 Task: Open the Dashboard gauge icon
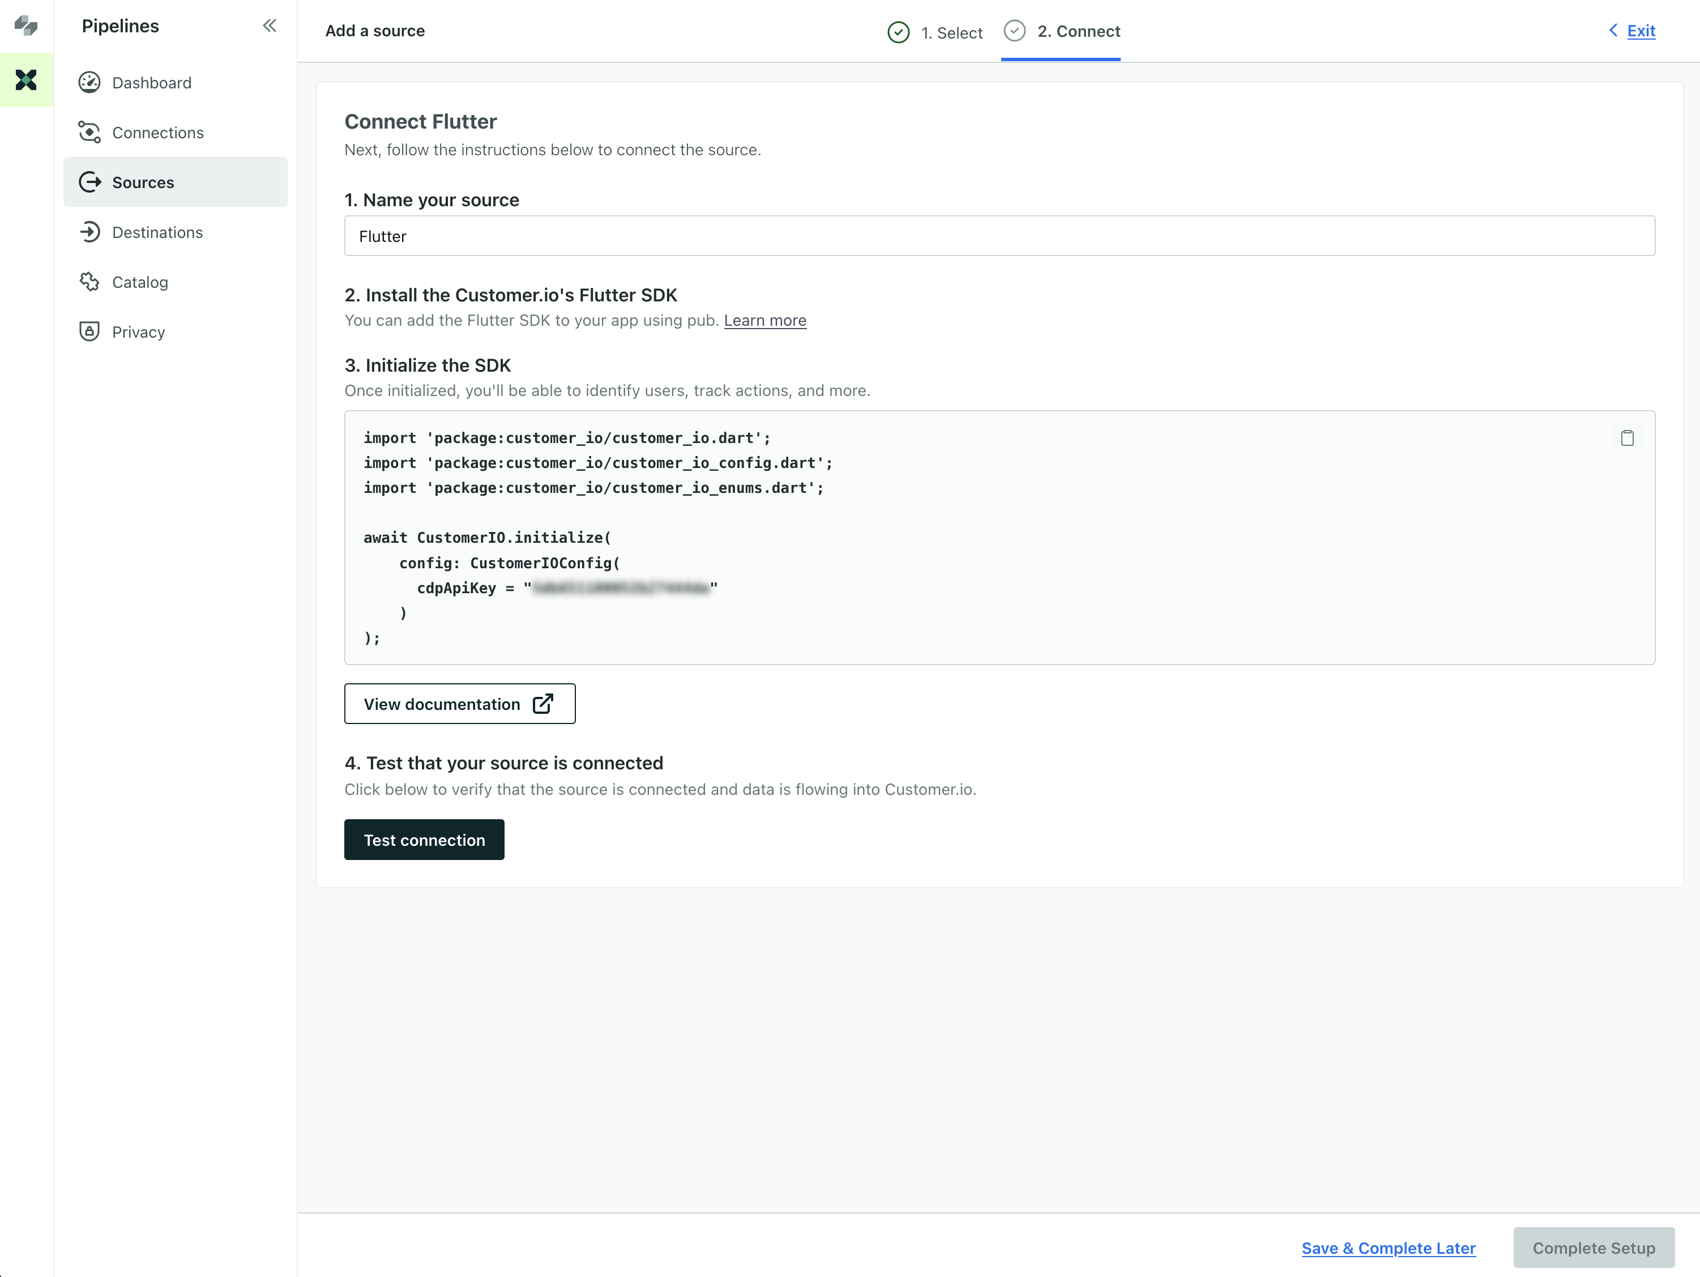(90, 82)
